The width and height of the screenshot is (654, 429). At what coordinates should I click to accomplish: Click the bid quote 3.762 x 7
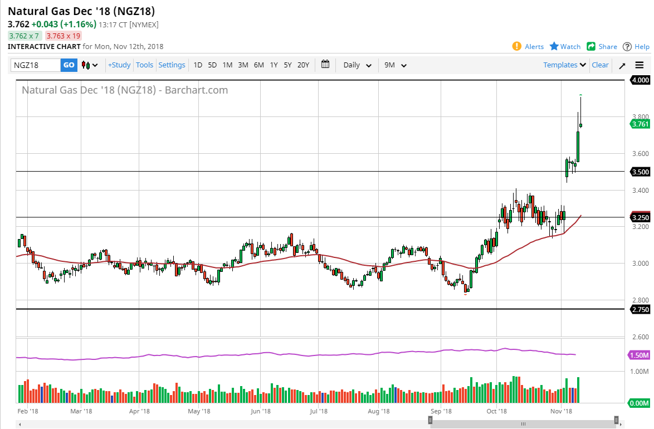[24, 36]
